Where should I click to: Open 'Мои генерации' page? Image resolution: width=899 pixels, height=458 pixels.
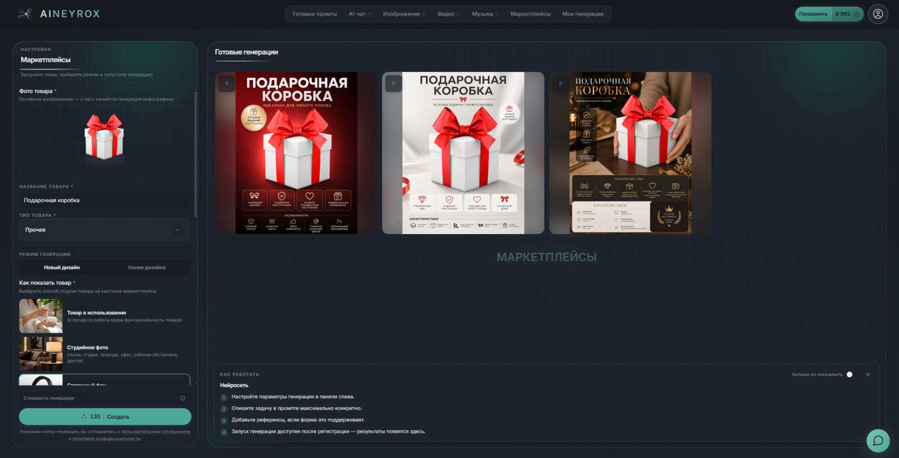(583, 14)
